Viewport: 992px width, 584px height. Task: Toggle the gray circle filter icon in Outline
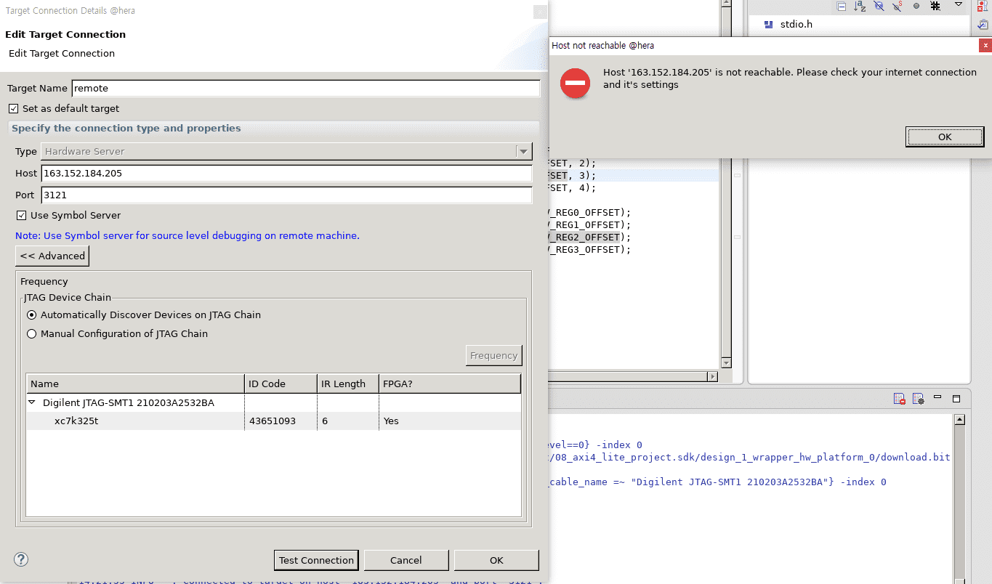click(x=916, y=6)
